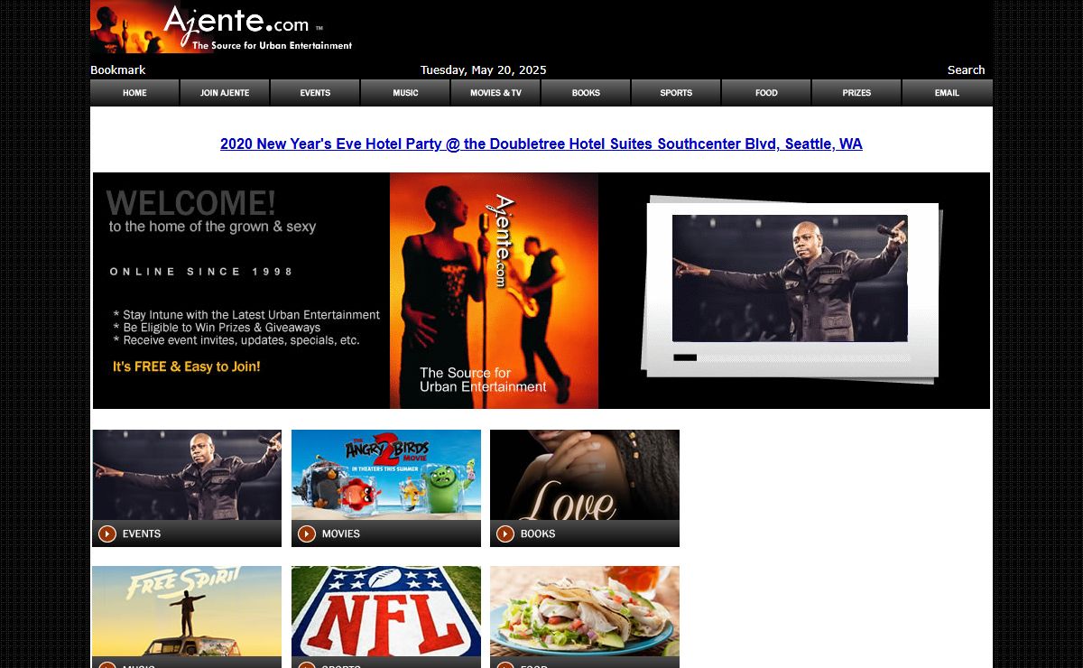Screen dimensions: 1083x668
Task: Open the Angry Birds 2 movie tile
Action: click(x=386, y=475)
